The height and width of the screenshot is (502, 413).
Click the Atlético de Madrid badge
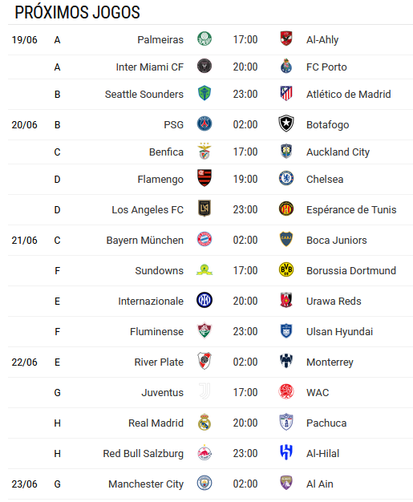coord(286,94)
